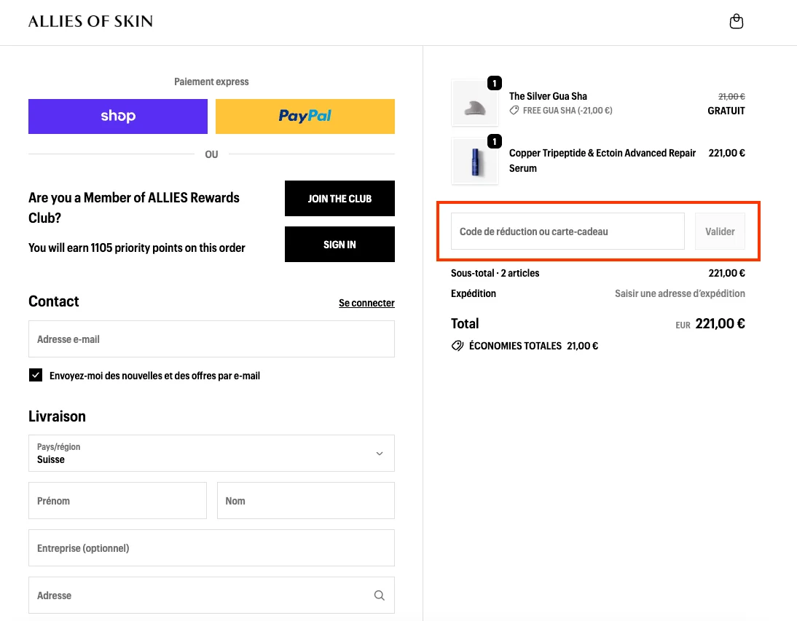Image resolution: width=797 pixels, height=621 pixels.
Task: Focus the Code de réduction field
Action: (568, 232)
